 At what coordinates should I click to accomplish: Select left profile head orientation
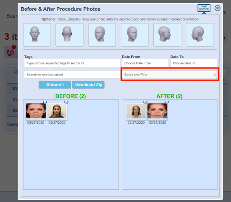pos(200,35)
